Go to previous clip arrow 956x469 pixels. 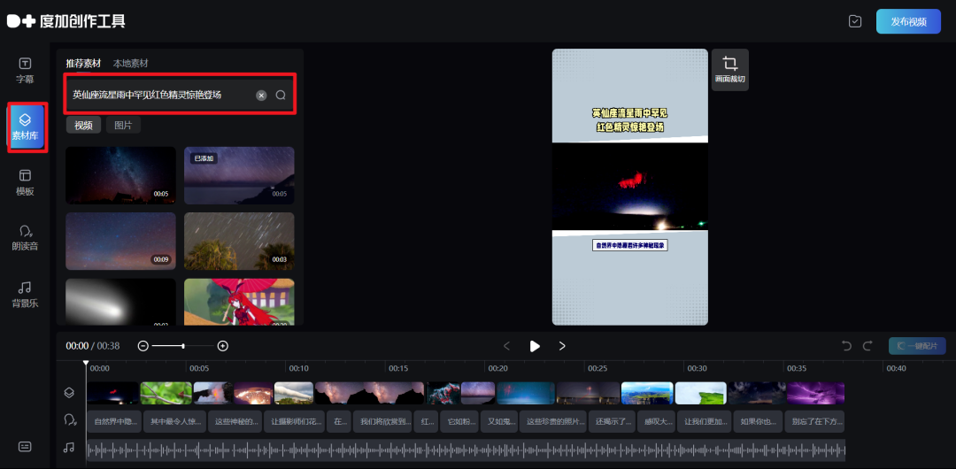[x=506, y=346]
